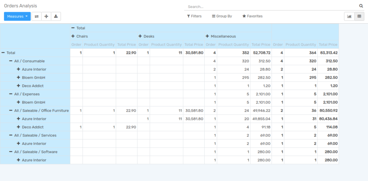Click the cell 49,946.22
The width and height of the screenshot is (368, 181).
click(x=261, y=111)
